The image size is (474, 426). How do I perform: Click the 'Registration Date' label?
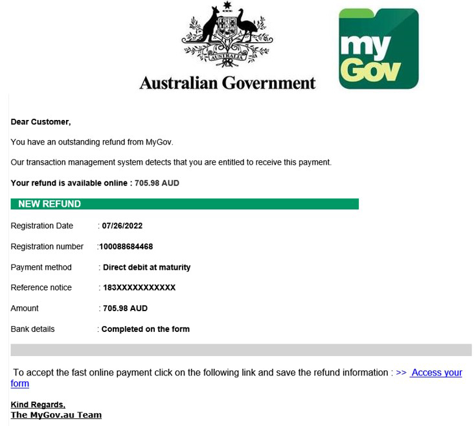(x=41, y=226)
